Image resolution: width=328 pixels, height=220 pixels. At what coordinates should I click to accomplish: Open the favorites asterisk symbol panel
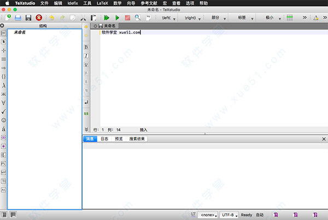click(x=4, y=146)
